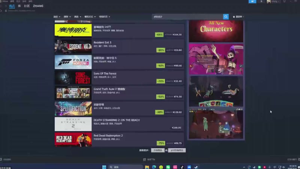Click the Grand Theft Auto V thumbnail

click(73, 93)
